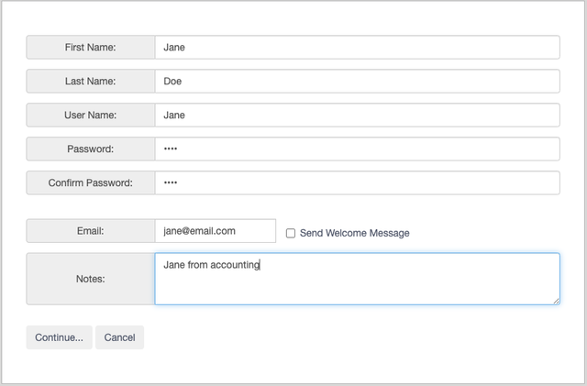Cancel the user form
587x386 pixels.
[x=119, y=337]
